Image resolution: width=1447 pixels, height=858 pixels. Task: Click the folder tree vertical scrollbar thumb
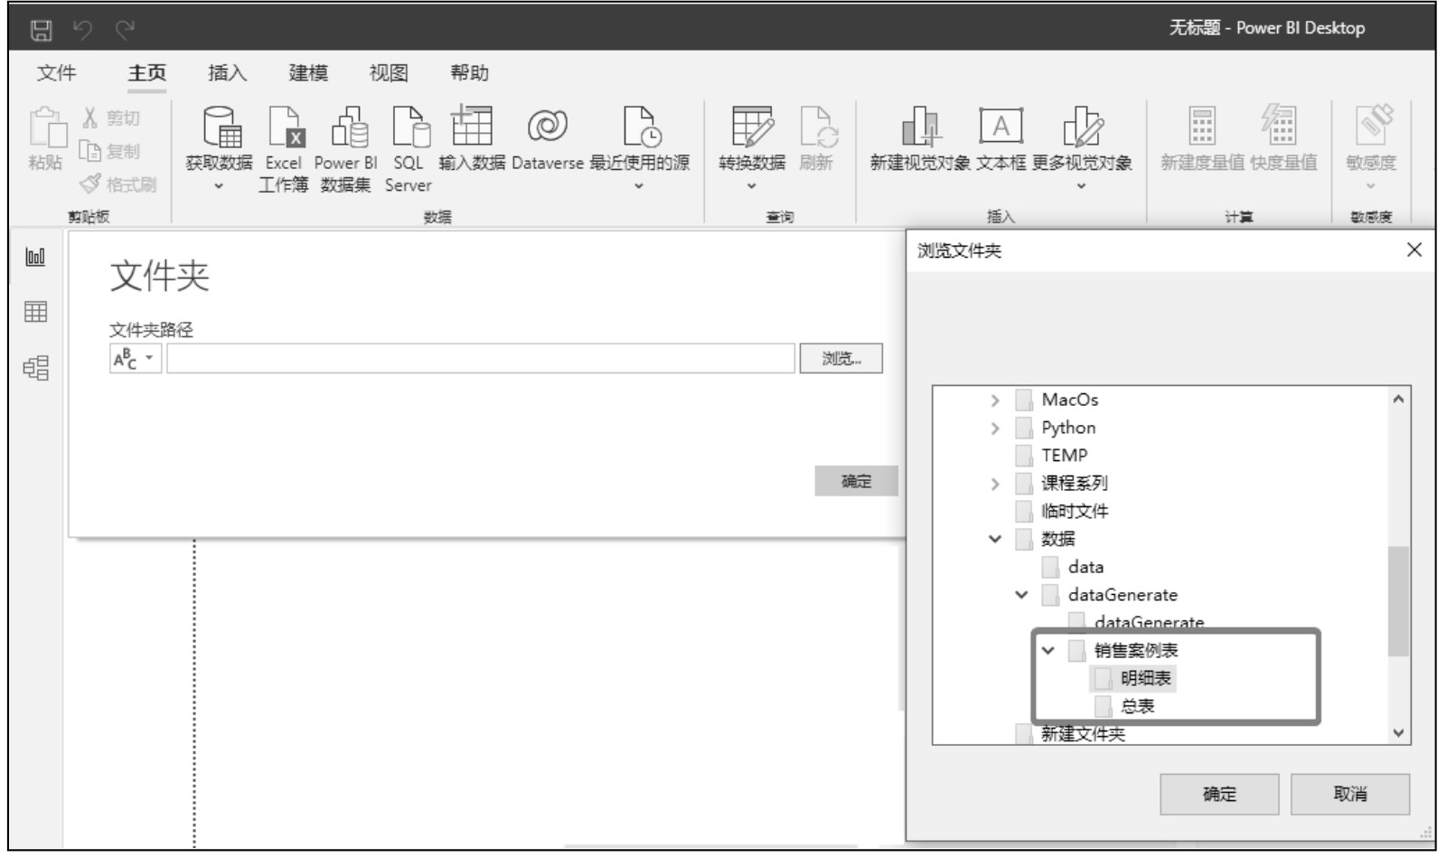tap(1398, 600)
